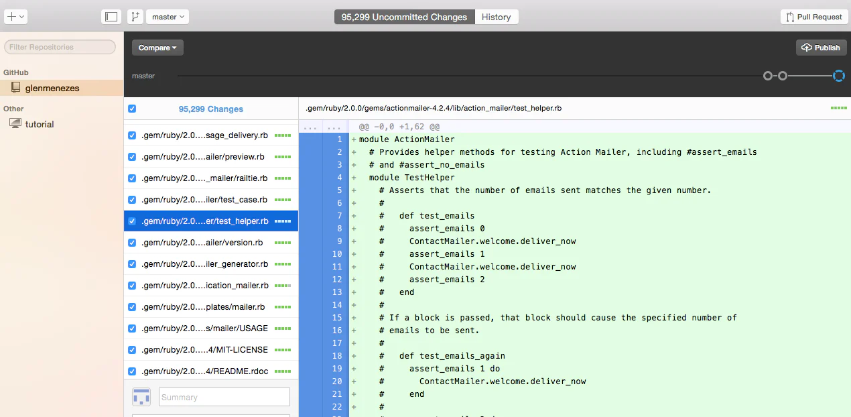The width and height of the screenshot is (851, 417).
Task: Click the green diff-stat icon in file header
Action: 838,108
